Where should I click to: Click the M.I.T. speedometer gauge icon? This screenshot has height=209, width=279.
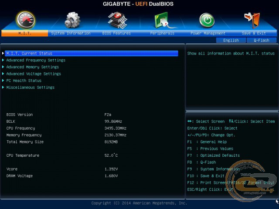tap(26, 20)
